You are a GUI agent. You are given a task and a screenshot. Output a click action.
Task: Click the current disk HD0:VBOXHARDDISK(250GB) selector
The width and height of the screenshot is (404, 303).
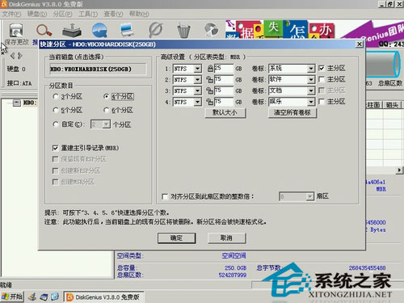98,69
